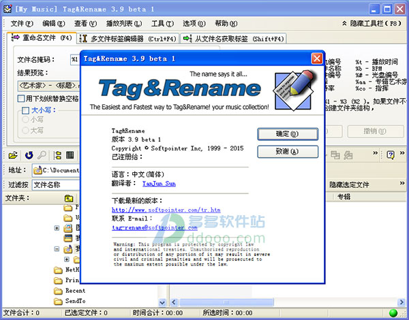
Task: Open folder icon in the toolbar
Action: 13,155
